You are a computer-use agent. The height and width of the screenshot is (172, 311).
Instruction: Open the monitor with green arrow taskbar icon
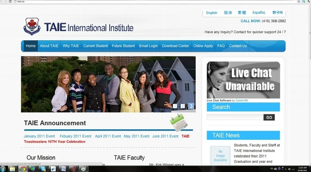coord(33,169)
